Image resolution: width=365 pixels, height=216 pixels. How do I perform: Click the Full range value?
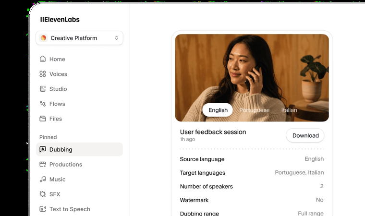[311, 213]
